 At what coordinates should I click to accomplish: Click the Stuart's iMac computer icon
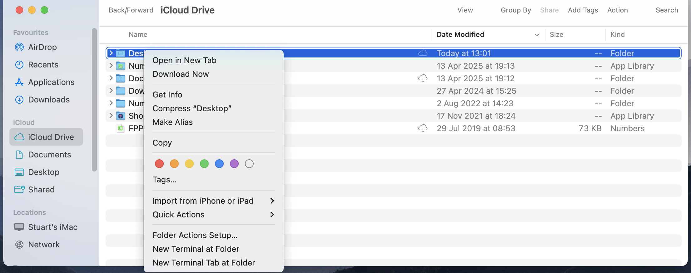point(19,227)
